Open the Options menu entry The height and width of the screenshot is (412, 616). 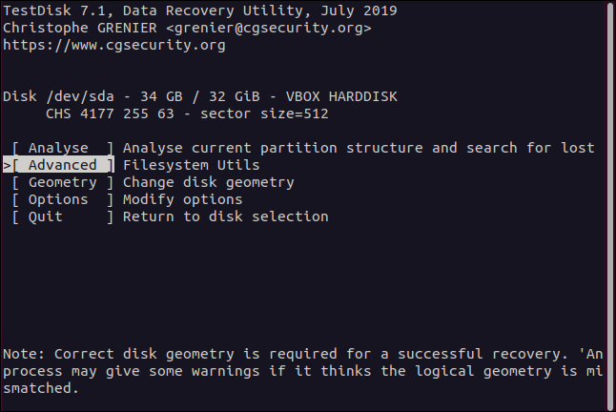coord(63,199)
